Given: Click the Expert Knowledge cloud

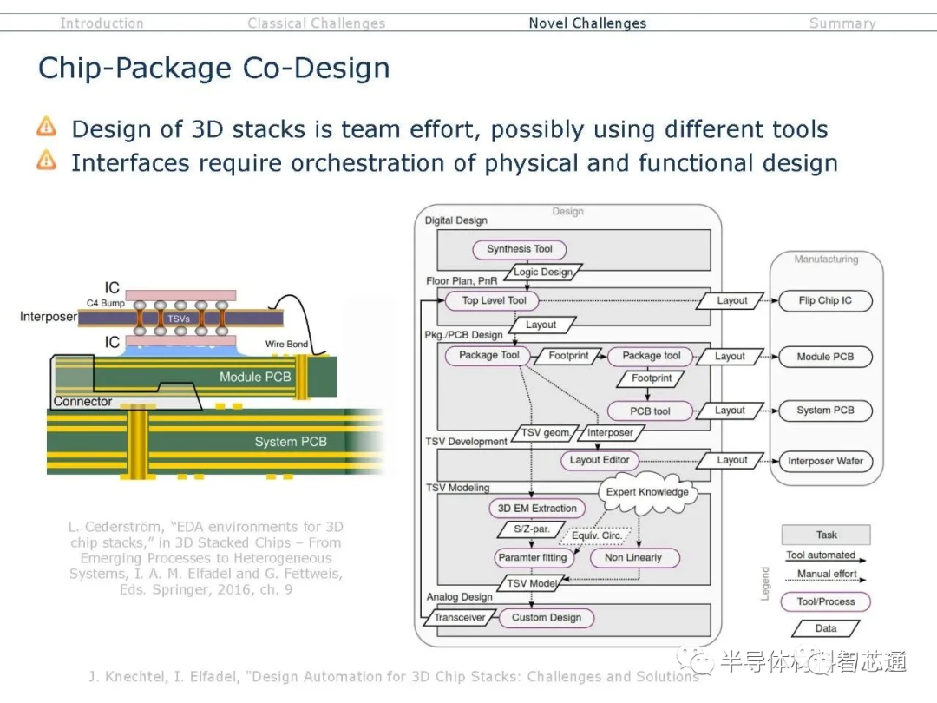Looking at the screenshot, I should [x=647, y=492].
